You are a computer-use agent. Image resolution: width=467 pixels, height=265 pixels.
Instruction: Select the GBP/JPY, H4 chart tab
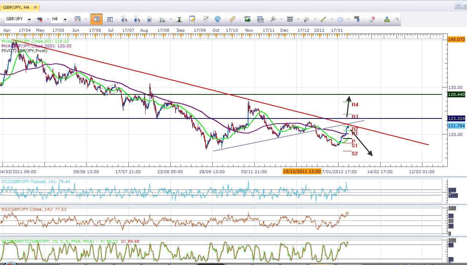pos(20,7)
